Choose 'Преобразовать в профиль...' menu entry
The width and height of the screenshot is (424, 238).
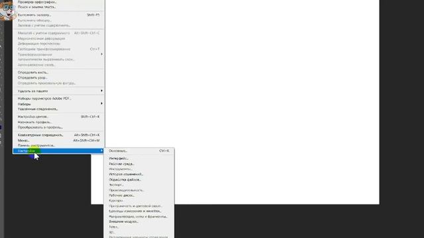click(58, 128)
